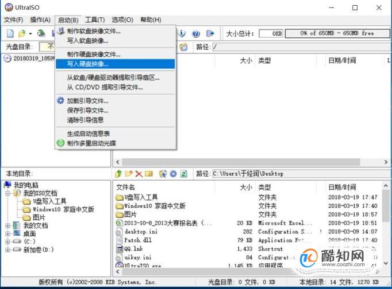This screenshot has width=392, height=289.
Task: Collapse 我的ISO文档 tree node
Action: click(7, 193)
